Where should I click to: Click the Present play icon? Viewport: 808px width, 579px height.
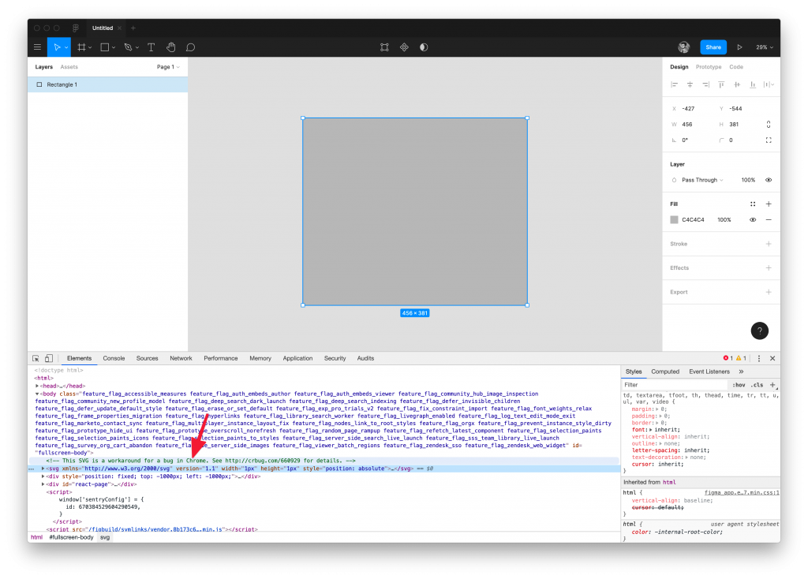(x=739, y=47)
